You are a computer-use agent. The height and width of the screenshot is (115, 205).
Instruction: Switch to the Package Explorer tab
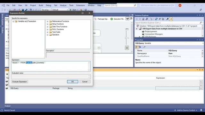102,19
